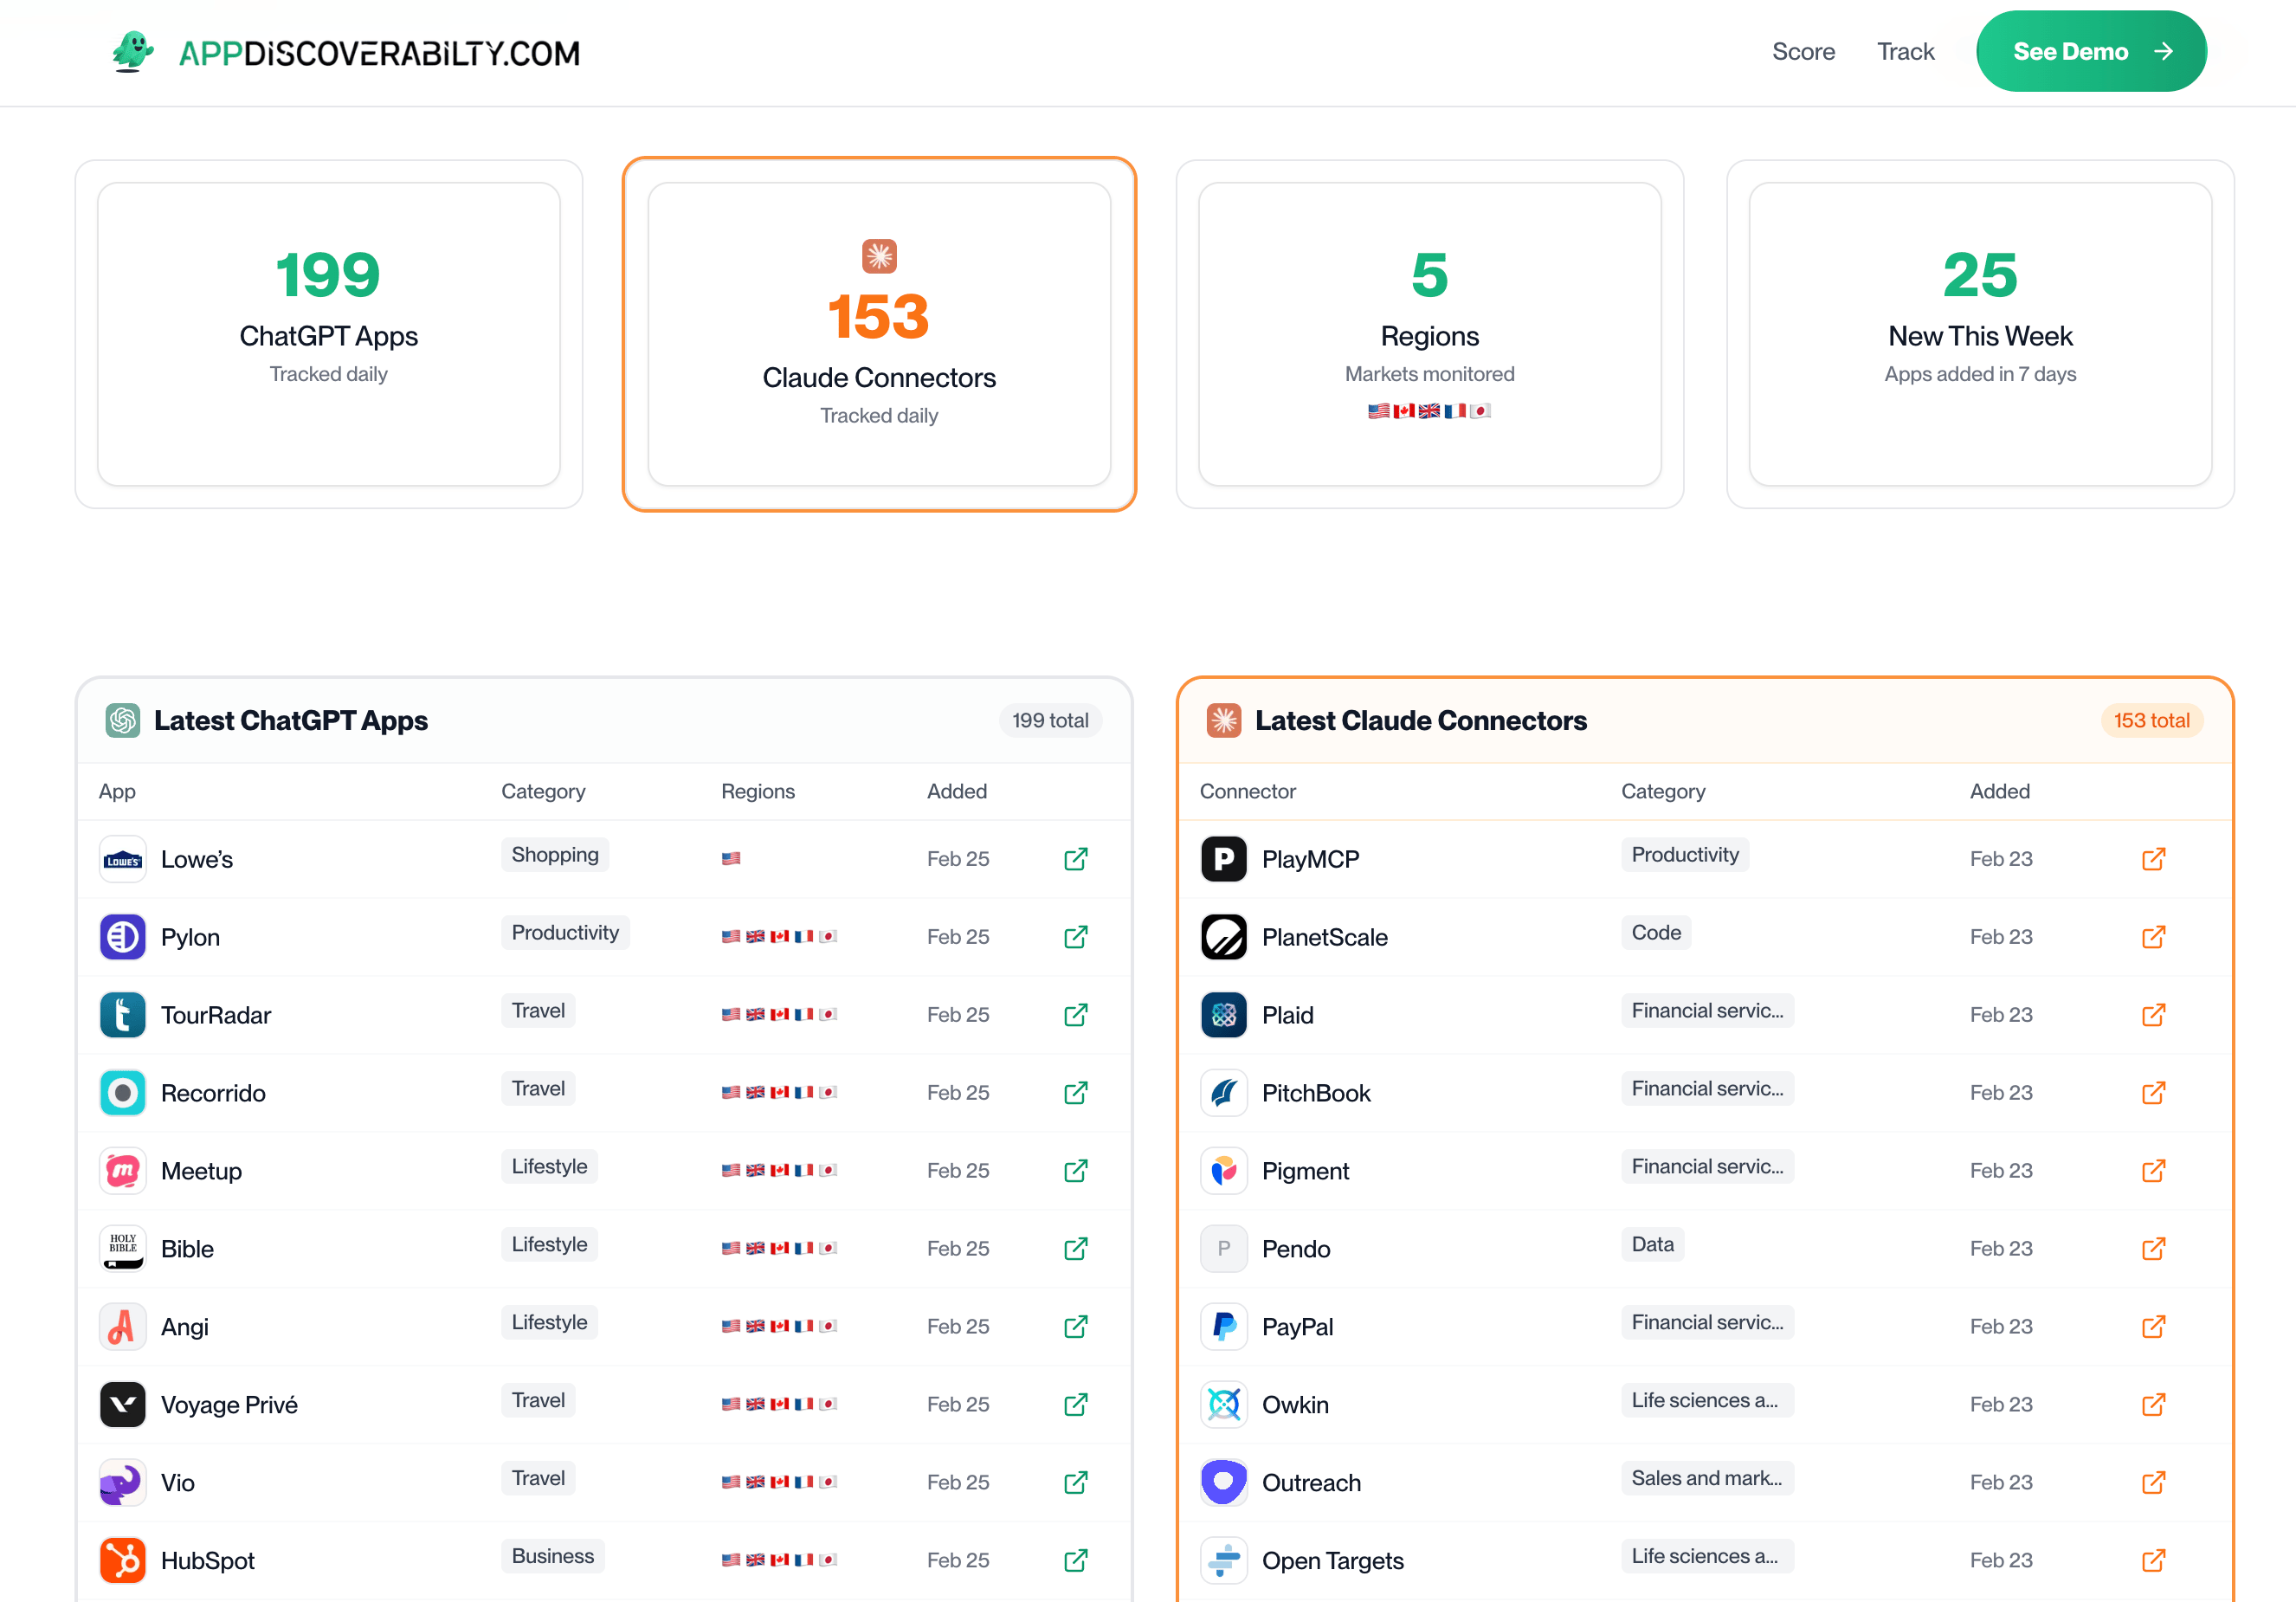Open the external link icon for PlayMCP
2296x1602 pixels.
(2153, 859)
